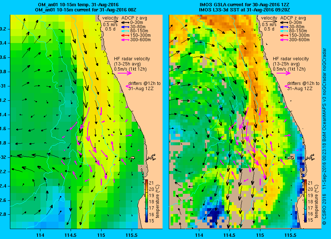The image size is (331, 239).
Task: Click the '0.5 d' label in IMOS panel
Action: [x=269, y=29]
